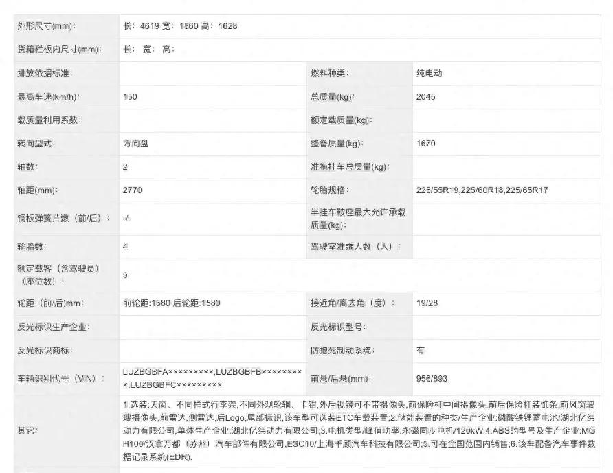This screenshot has width=613, height=473.
Task: Select the dimensions value 长:4619 宽:1860 高:1628
Action: (180, 25)
